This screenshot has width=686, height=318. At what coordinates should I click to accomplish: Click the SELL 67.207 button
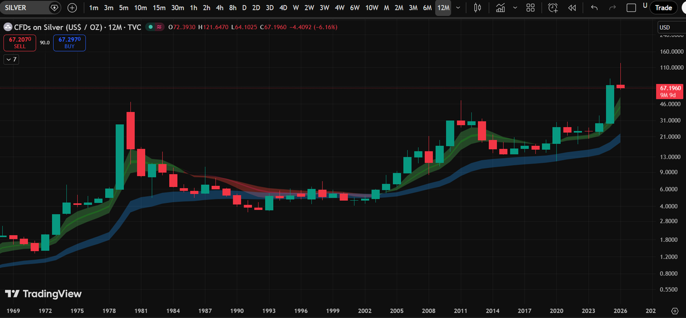coord(20,43)
